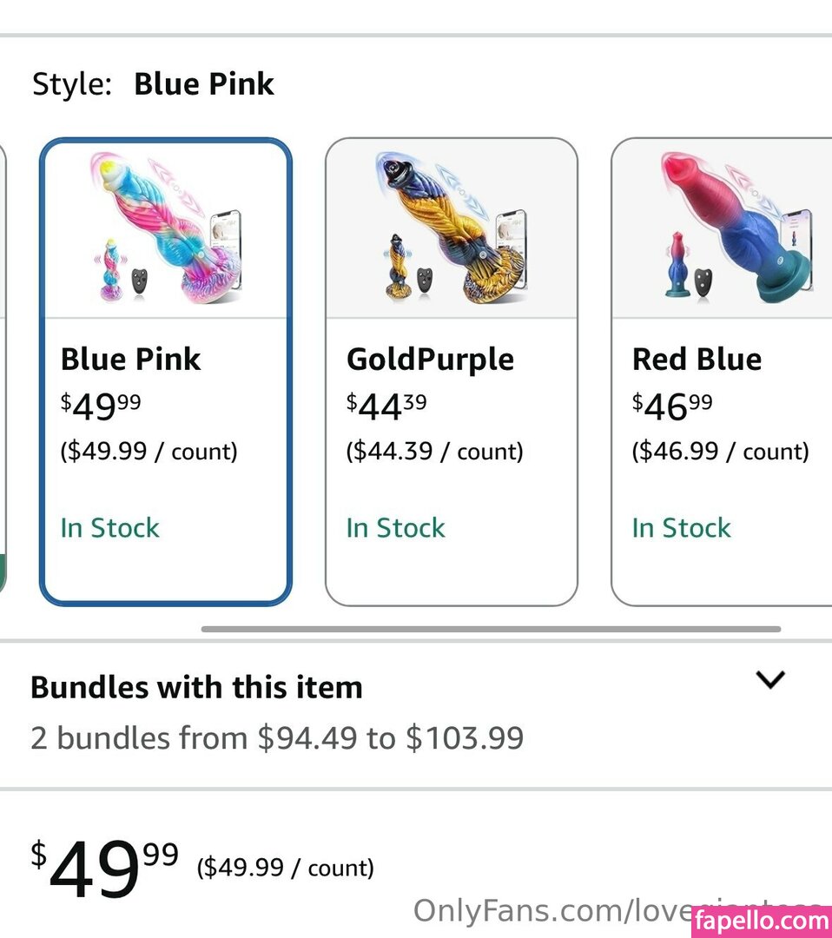
Task: Click "In Stock" on the GoldPurple card
Action: (x=395, y=528)
